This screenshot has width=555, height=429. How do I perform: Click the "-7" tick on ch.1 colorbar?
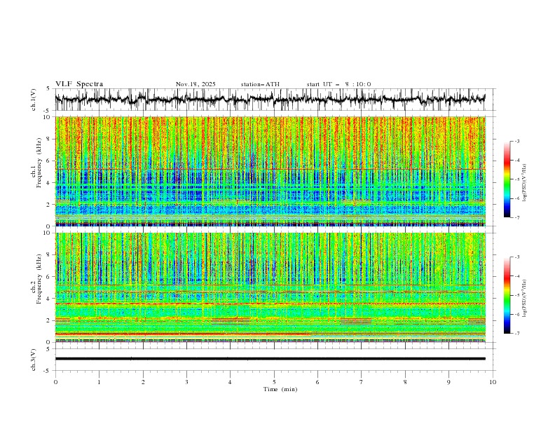tap(516, 217)
